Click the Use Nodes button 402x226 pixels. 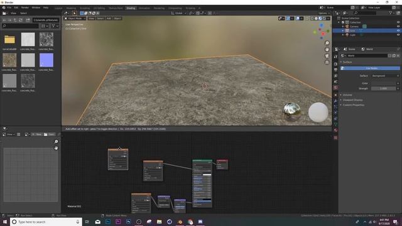tap(370, 68)
